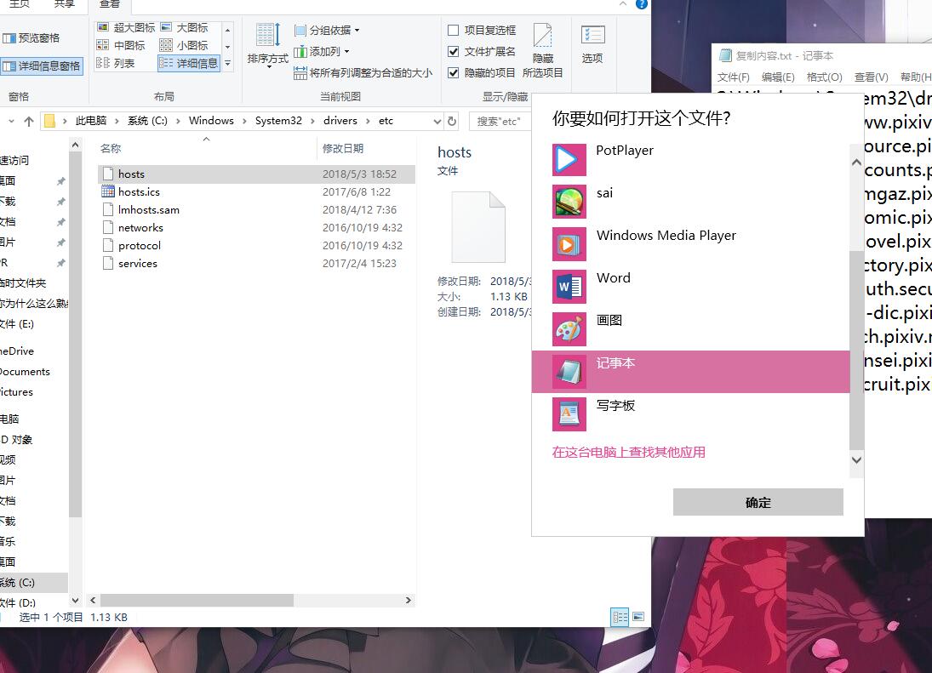The width and height of the screenshot is (932, 673).
Task: Choose the 写字板 WordPad icon
Action: (x=569, y=414)
